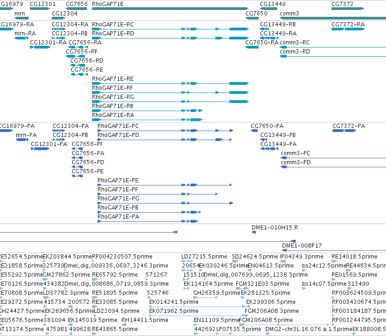Image resolution: width=386 pixels, height=336 pixels.
Task: Select the RH14431.5prime EST label
Action: click(x=145, y=320)
